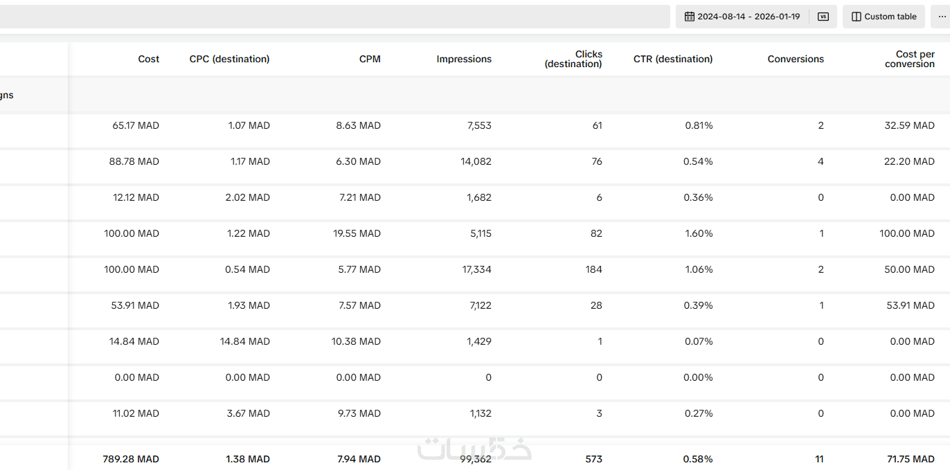Click the VS compare periods icon

click(x=823, y=17)
